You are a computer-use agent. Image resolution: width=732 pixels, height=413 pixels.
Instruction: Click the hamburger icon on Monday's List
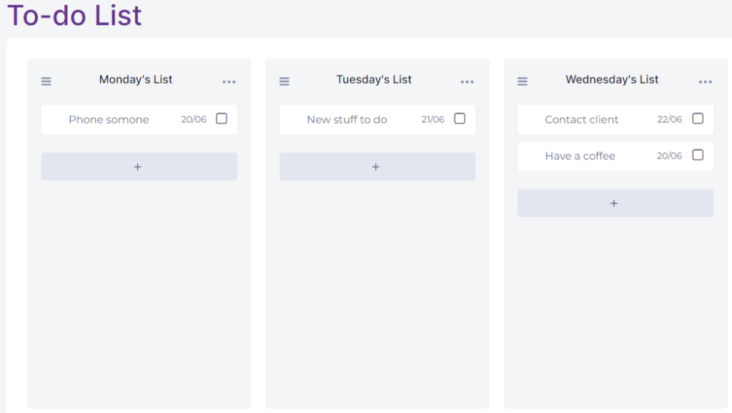(x=46, y=81)
